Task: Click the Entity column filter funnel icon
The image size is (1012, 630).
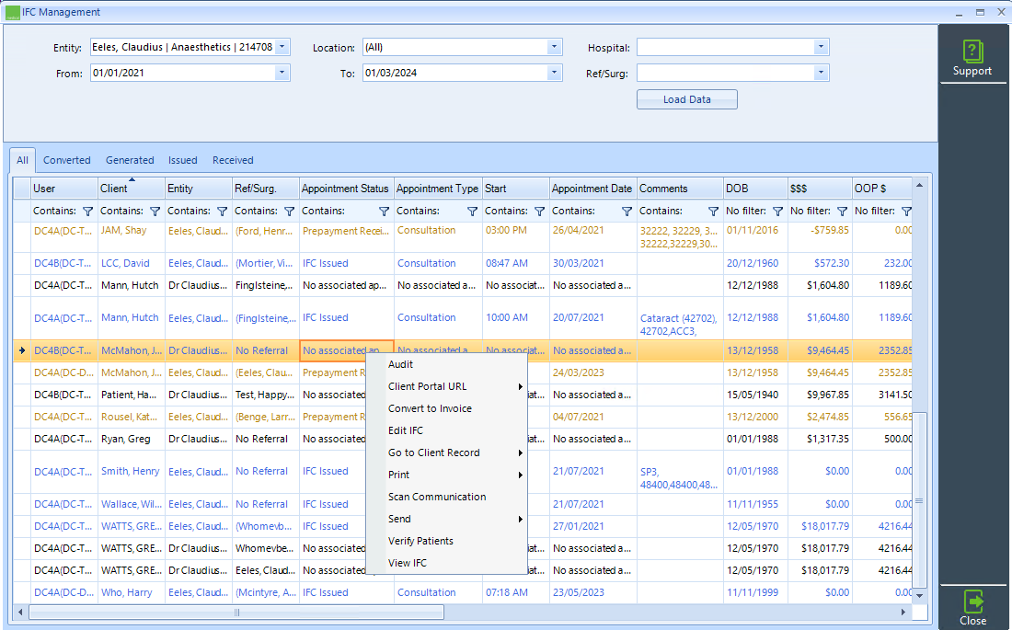Action: point(222,212)
